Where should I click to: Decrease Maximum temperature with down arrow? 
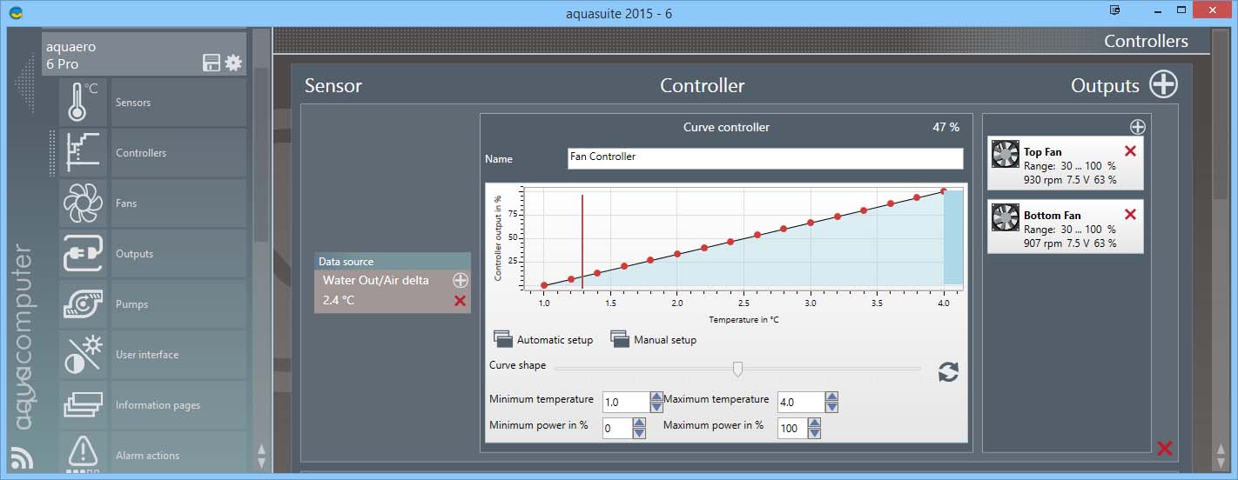click(x=831, y=407)
